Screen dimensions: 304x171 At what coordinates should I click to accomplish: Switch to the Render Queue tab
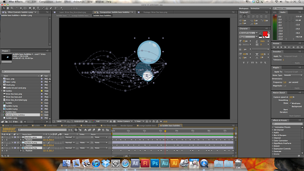point(127,125)
